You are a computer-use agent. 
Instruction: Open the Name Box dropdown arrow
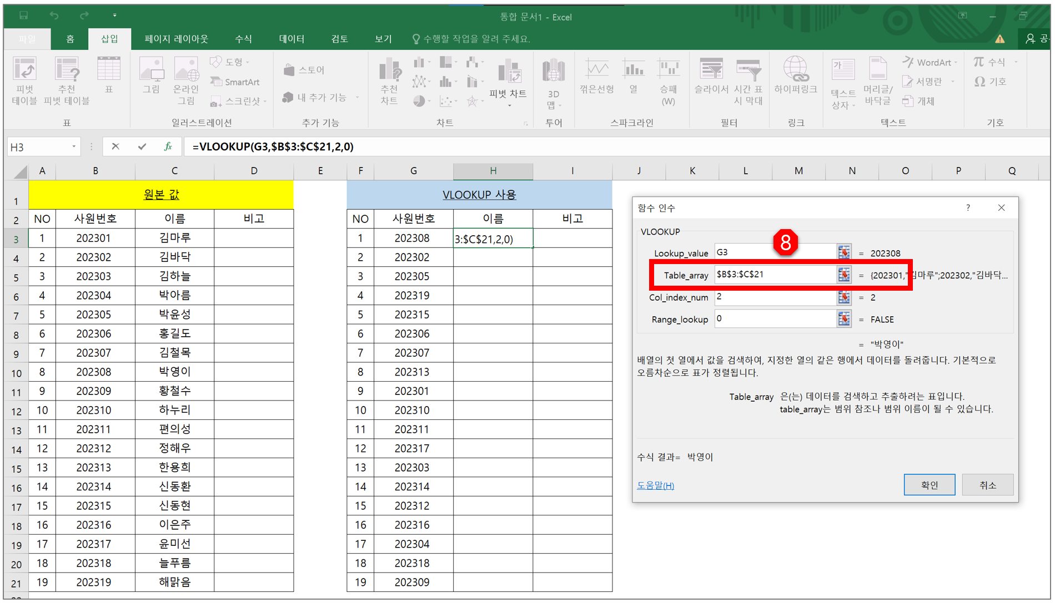click(74, 146)
